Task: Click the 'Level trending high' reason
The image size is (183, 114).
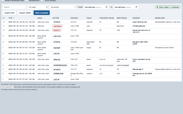Action: [140, 22]
